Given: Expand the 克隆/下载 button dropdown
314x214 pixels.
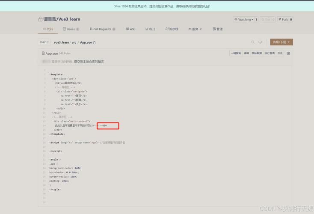Looking at the screenshot, I should point(281,42).
